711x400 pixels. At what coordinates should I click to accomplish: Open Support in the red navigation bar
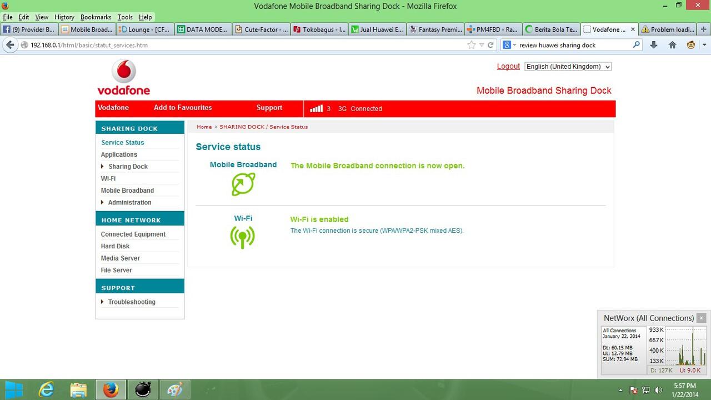pos(269,108)
